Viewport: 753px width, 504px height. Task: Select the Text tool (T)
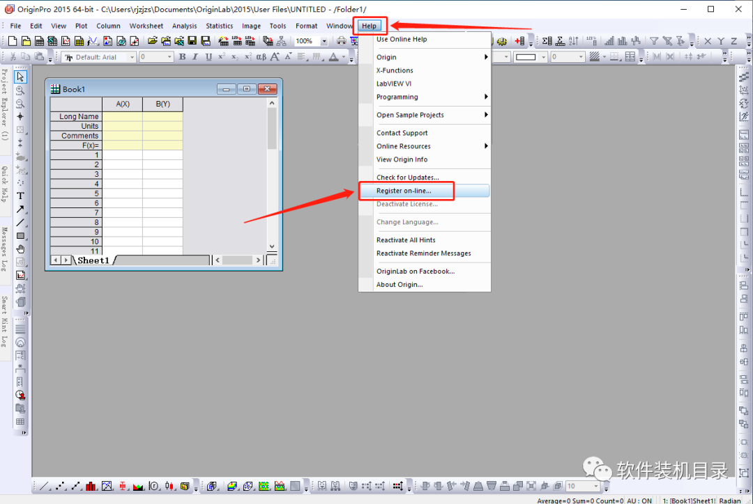tap(20, 196)
